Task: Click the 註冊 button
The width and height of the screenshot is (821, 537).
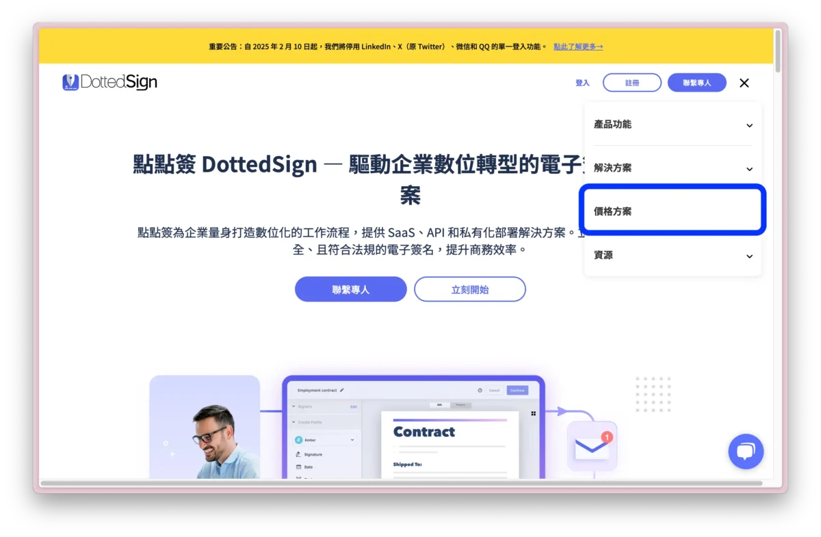Action: (631, 82)
